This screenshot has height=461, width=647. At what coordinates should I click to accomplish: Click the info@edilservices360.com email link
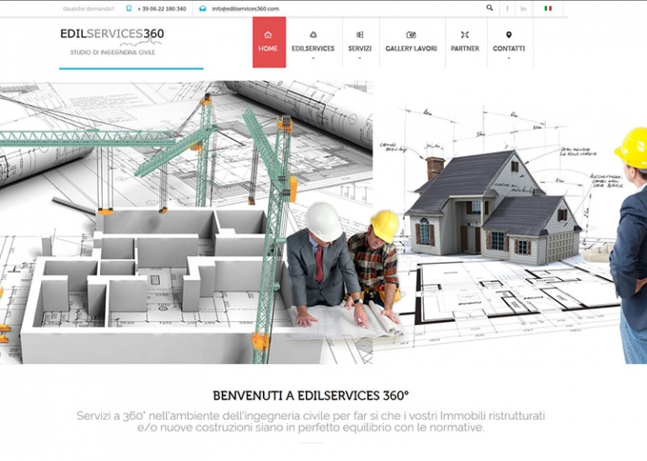click(x=245, y=8)
